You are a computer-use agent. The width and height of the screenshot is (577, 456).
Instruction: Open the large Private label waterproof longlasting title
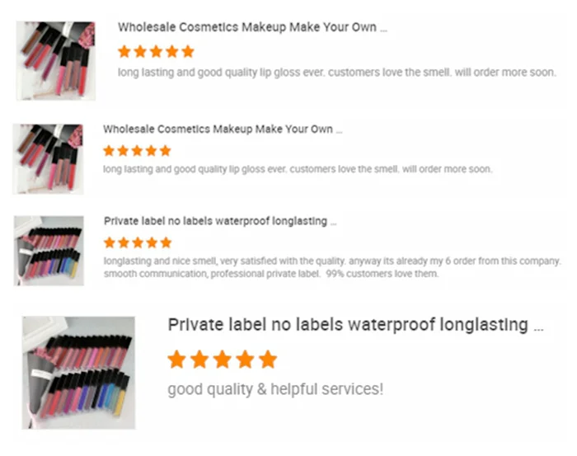(x=355, y=325)
